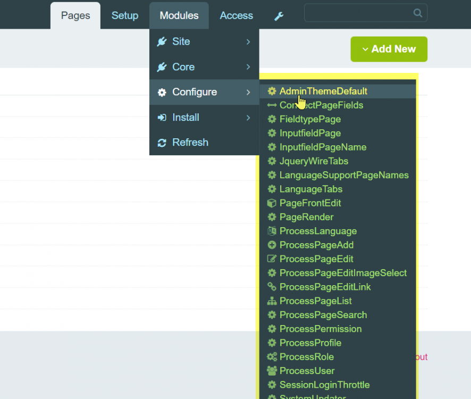471x399 pixels.
Task: Click the plus icon beside ProcessPageAdd
Action: click(x=272, y=245)
